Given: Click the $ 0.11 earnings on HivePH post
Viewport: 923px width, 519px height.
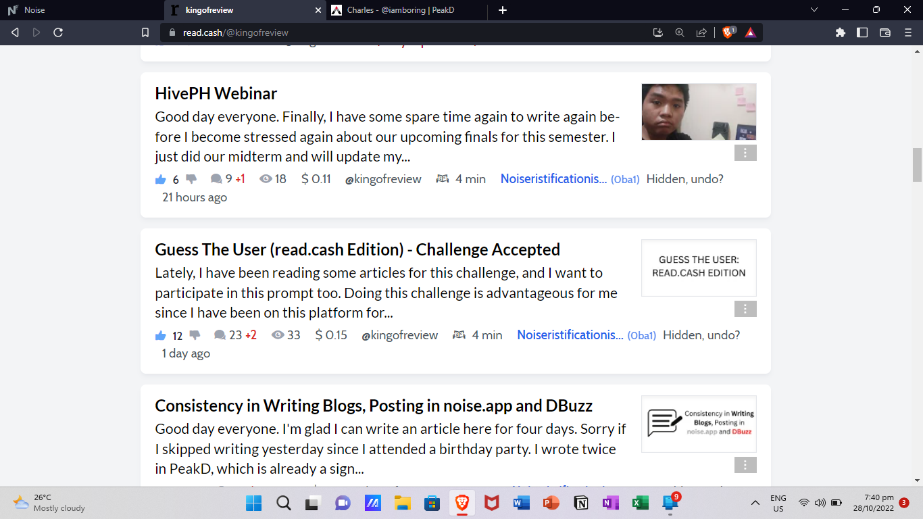Looking at the screenshot, I should coord(316,179).
